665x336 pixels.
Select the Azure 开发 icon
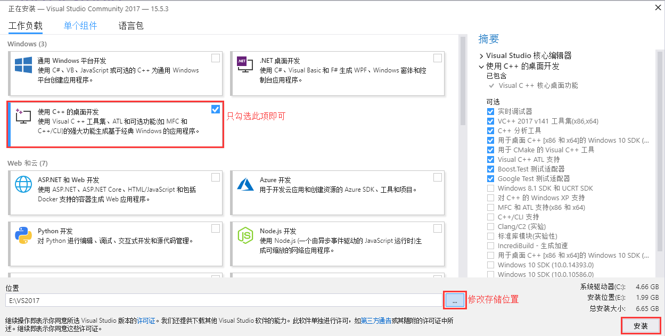(245, 184)
